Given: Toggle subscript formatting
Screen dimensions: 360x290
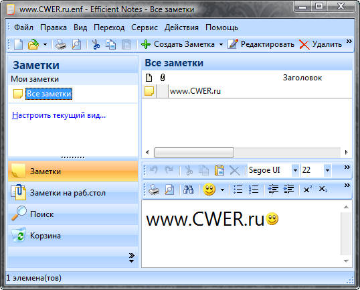Looking at the screenshot, I should click(323, 189).
